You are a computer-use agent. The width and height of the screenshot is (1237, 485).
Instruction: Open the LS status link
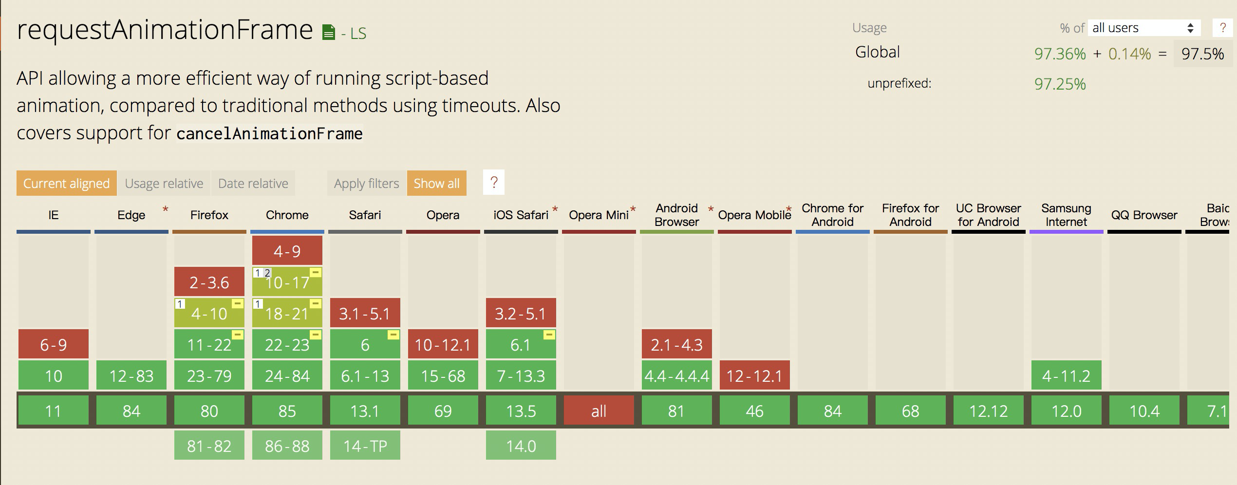358,33
